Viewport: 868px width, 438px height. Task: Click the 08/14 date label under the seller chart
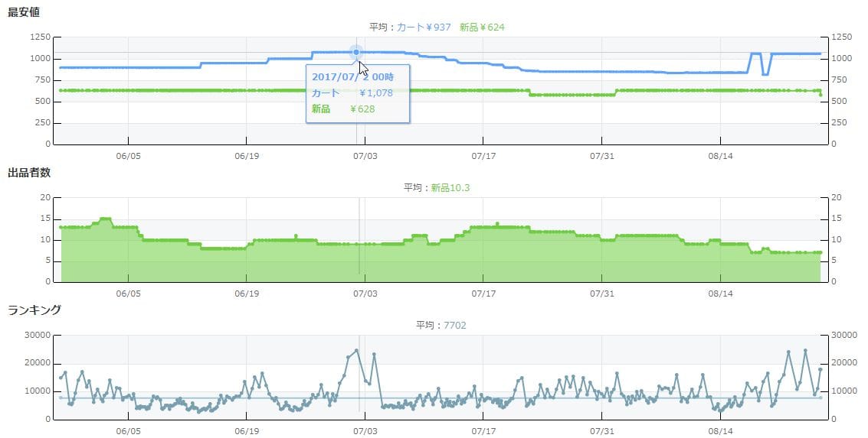(x=721, y=293)
